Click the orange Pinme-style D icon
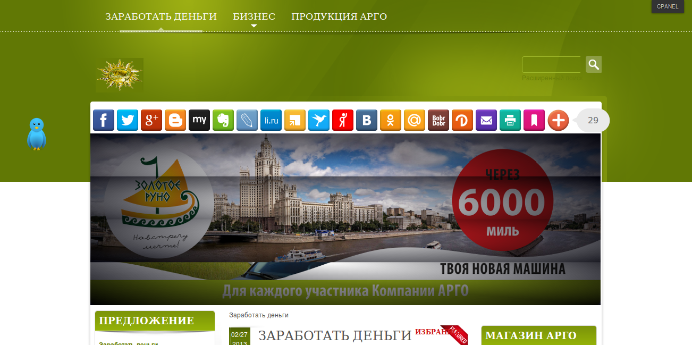Image resolution: width=692 pixels, height=345 pixels. pyautogui.click(x=462, y=120)
